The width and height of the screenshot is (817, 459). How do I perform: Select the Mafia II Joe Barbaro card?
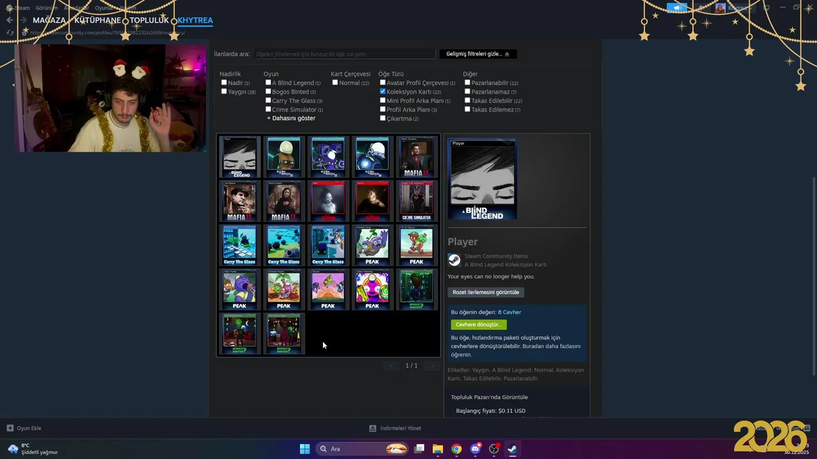coord(239,201)
